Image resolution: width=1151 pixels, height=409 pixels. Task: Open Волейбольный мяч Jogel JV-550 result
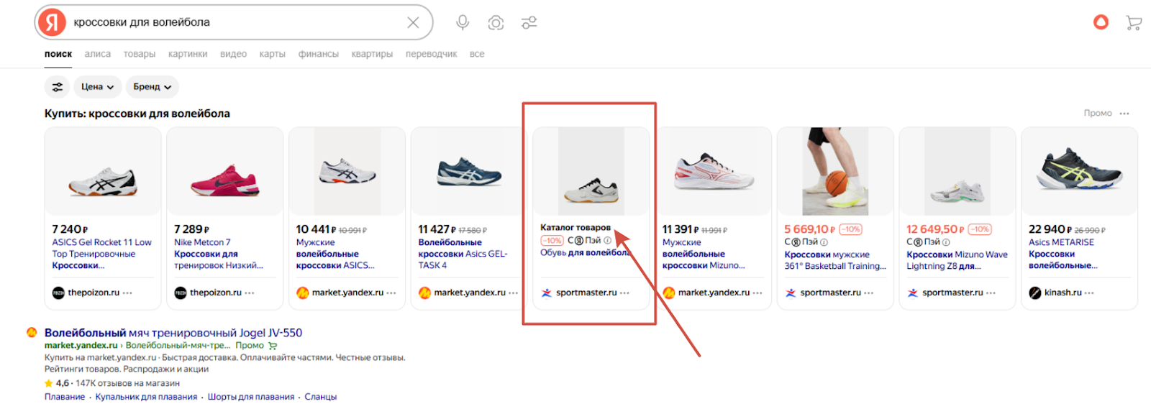(173, 333)
